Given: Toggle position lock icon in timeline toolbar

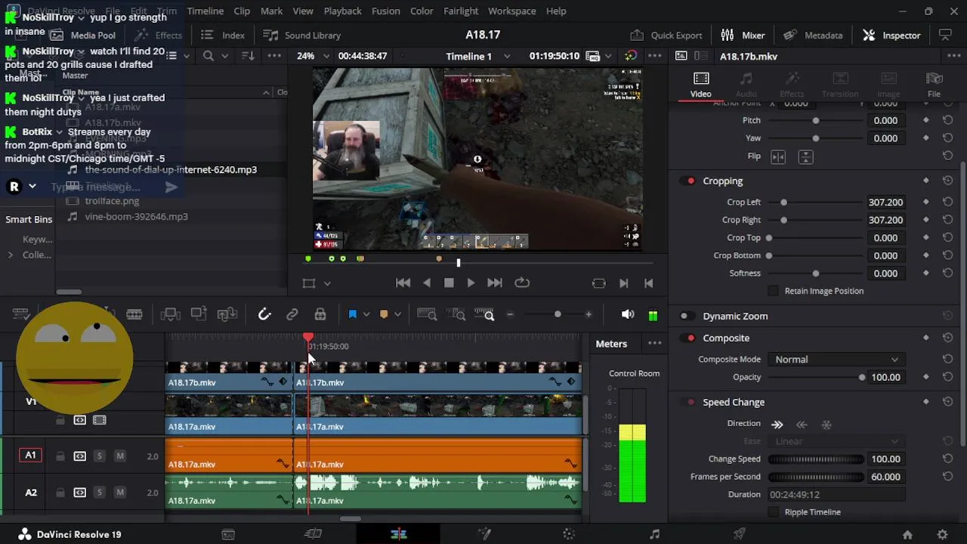Looking at the screenshot, I should (320, 314).
